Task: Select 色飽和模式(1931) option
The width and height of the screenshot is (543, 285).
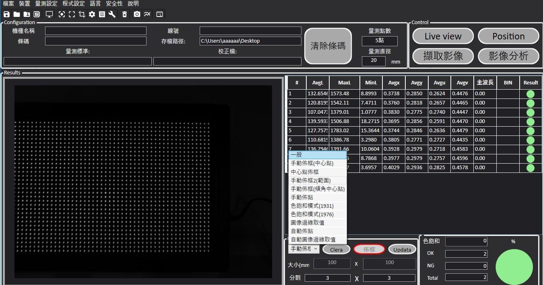Action: point(317,206)
